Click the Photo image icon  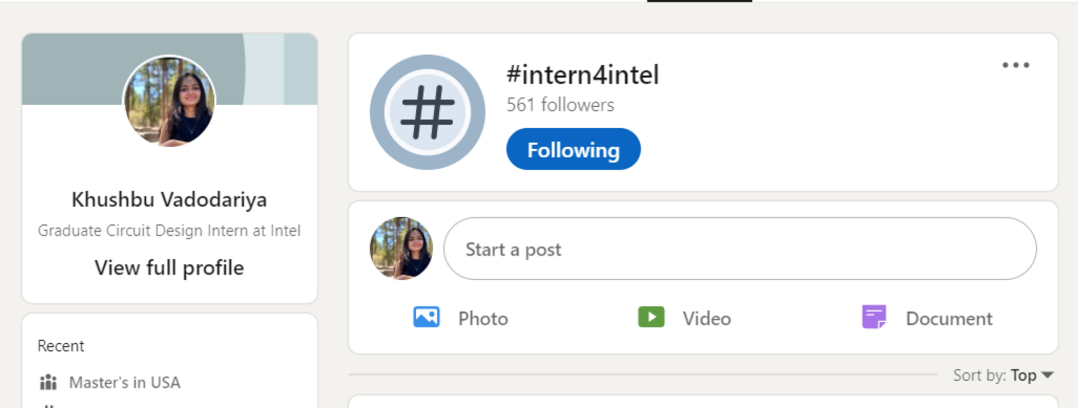[x=426, y=318]
